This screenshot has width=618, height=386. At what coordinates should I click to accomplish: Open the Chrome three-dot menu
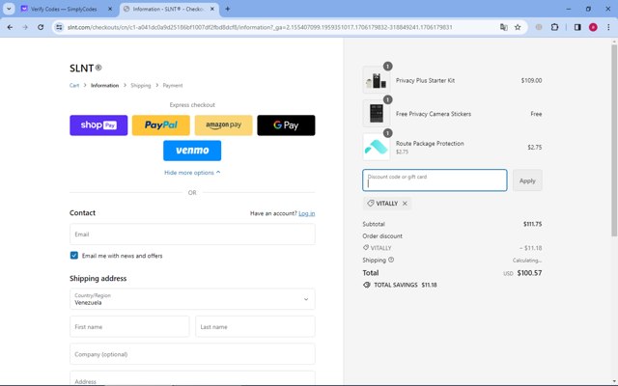[608, 27]
